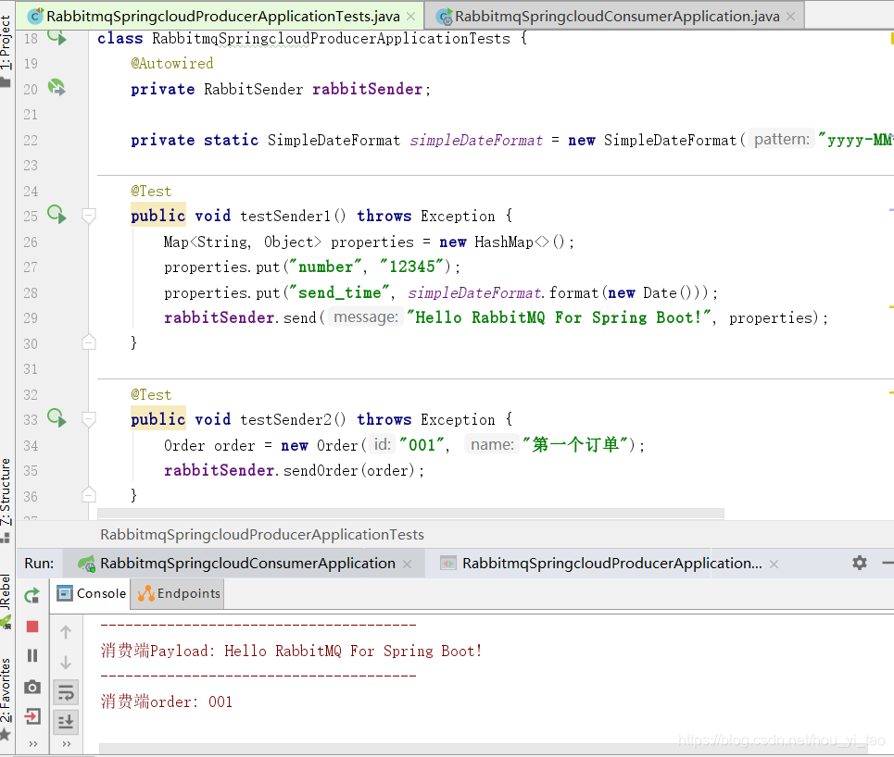Collapse the testSender1 method at line 25
The height and width of the screenshot is (757, 894).
pyautogui.click(x=88, y=216)
